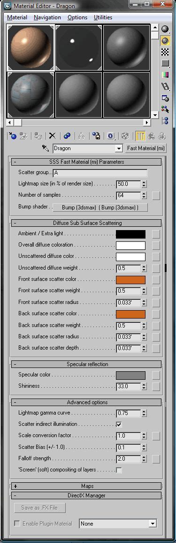
Task: Collapse the Specular reflection rollout
Action: 87,364
